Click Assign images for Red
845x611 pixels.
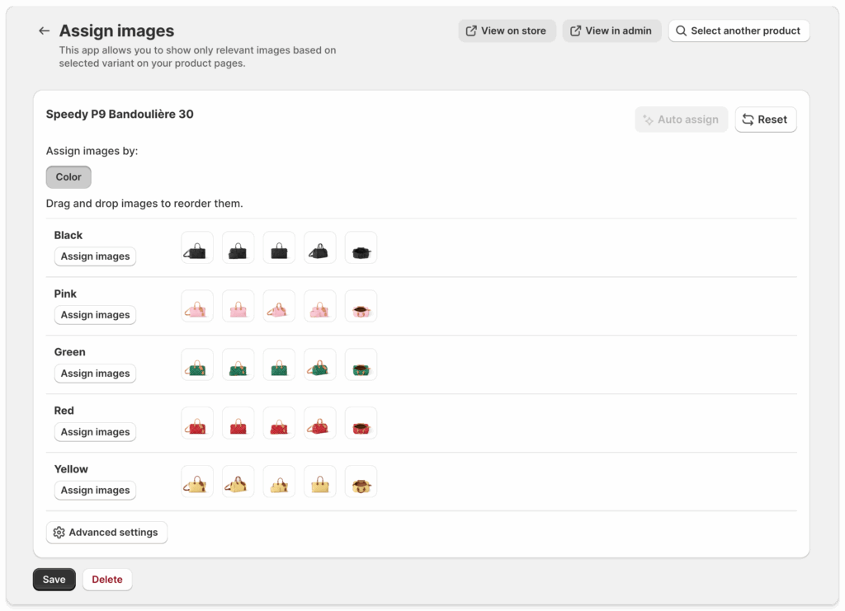click(x=96, y=432)
